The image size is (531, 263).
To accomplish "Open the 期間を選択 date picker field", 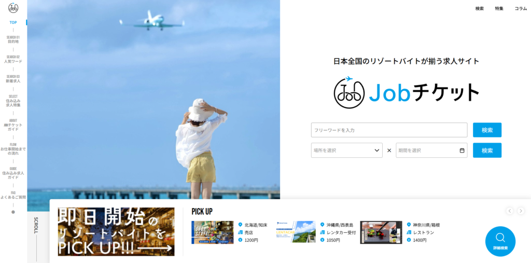I will (x=431, y=150).
